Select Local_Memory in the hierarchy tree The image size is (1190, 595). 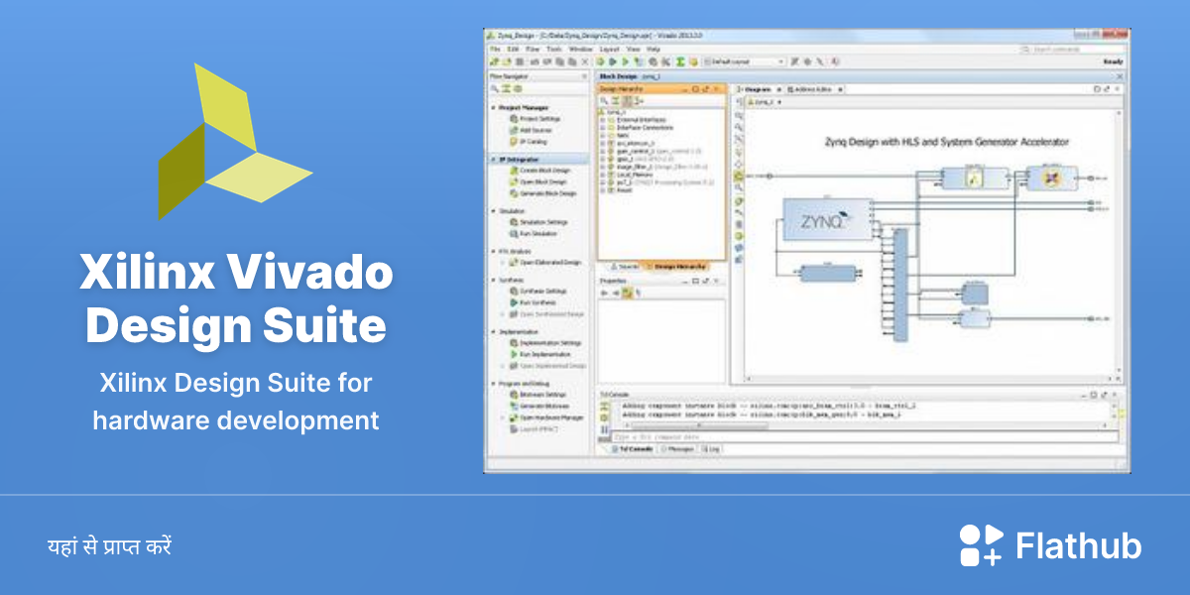[630, 175]
